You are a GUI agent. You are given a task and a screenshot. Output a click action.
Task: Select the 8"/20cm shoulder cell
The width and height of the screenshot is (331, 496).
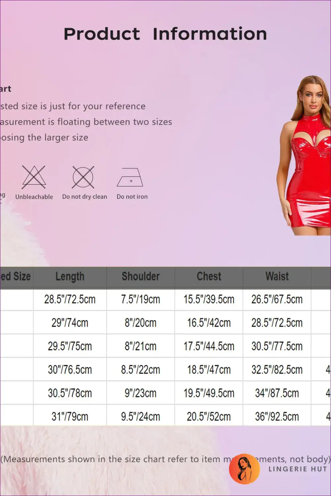click(x=141, y=323)
